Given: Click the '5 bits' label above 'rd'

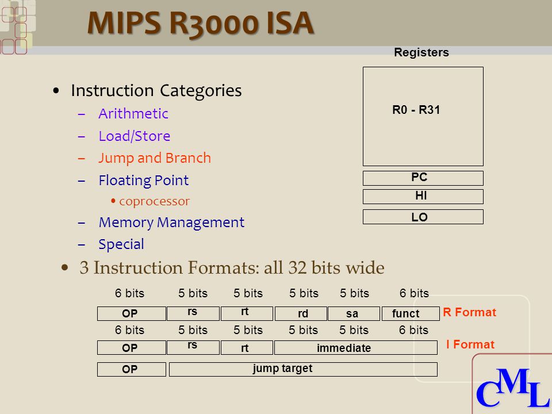Looking at the screenshot, I should pos(304,293).
